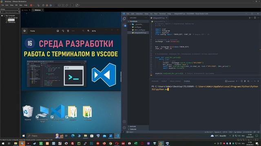The image size is (261, 146).
Task: Collapse the TELEGRAM folder in the Explorer
Action: 138,21
